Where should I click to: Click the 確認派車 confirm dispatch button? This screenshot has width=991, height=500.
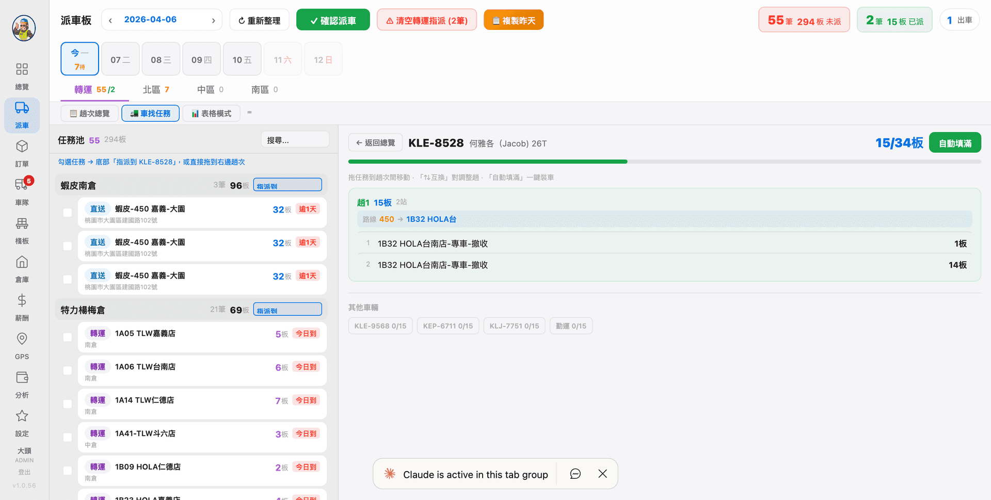(x=332, y=20)
